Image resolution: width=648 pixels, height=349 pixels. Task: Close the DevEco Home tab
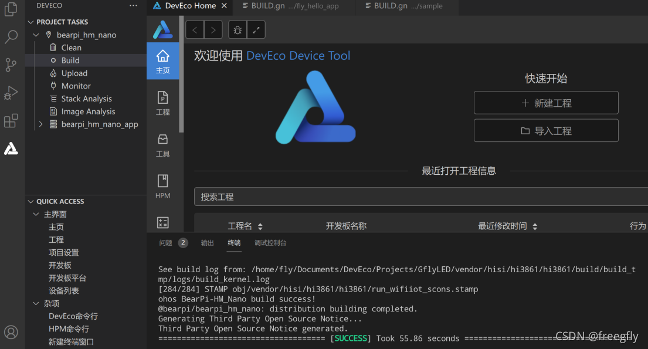(224, 6)
